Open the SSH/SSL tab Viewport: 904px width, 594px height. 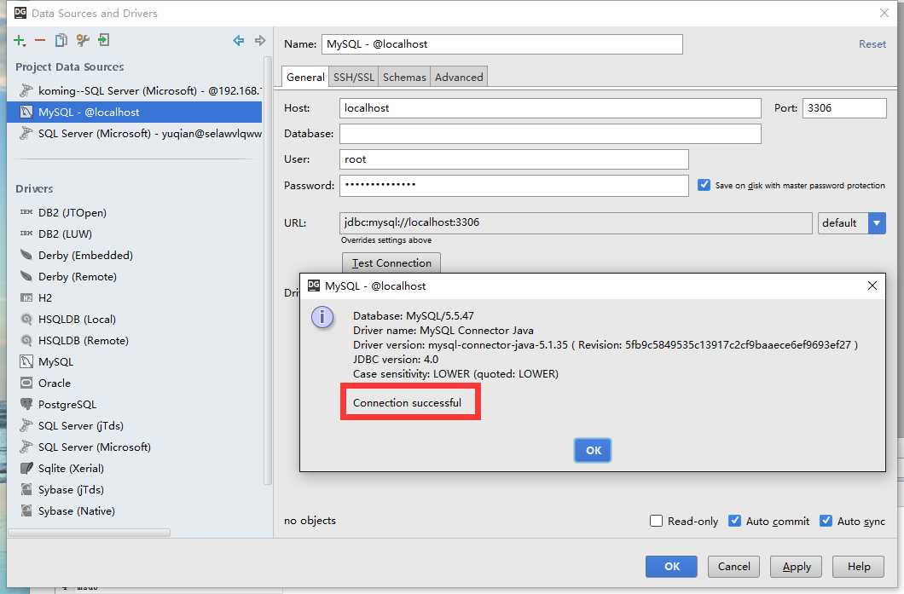click(353, 77)
